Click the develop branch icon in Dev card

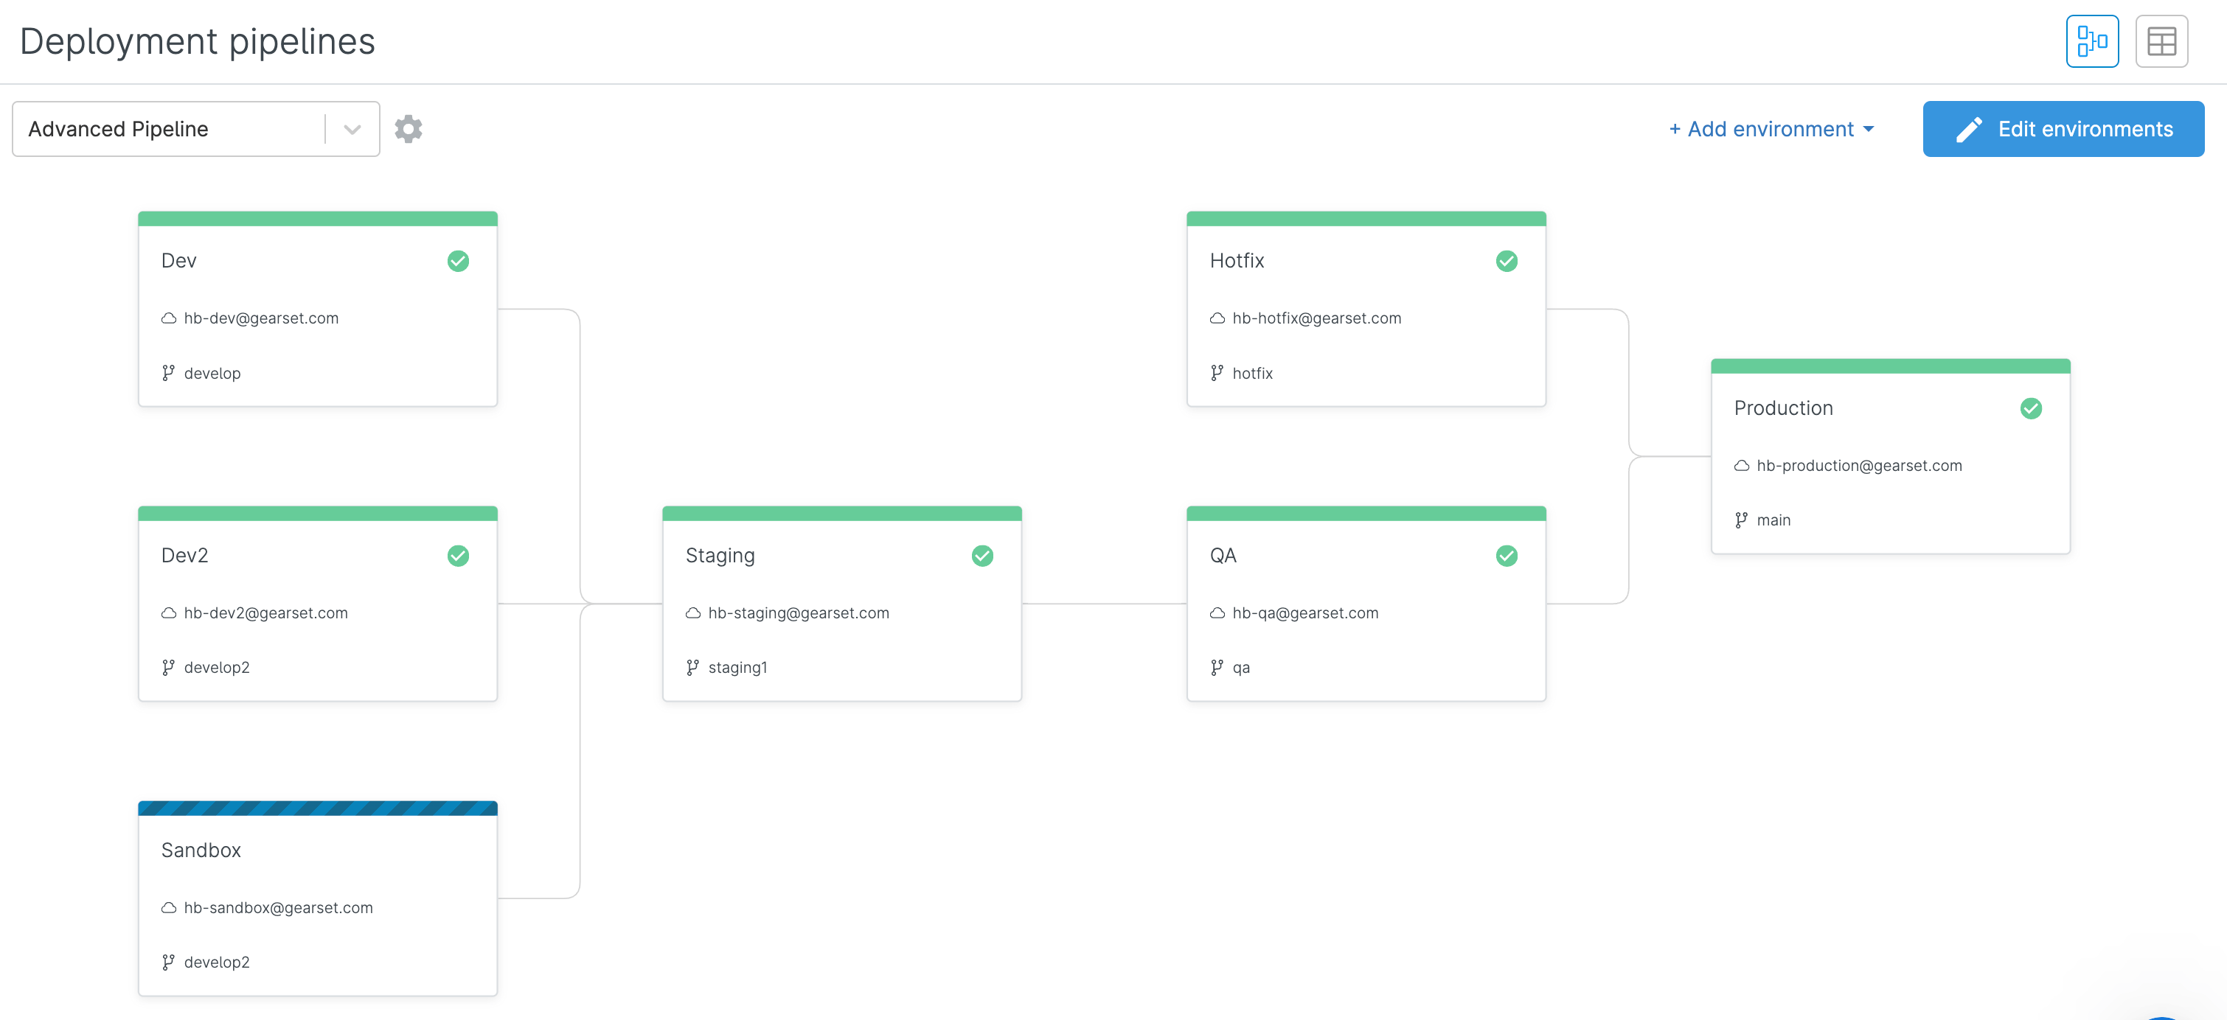coord(169,373)
